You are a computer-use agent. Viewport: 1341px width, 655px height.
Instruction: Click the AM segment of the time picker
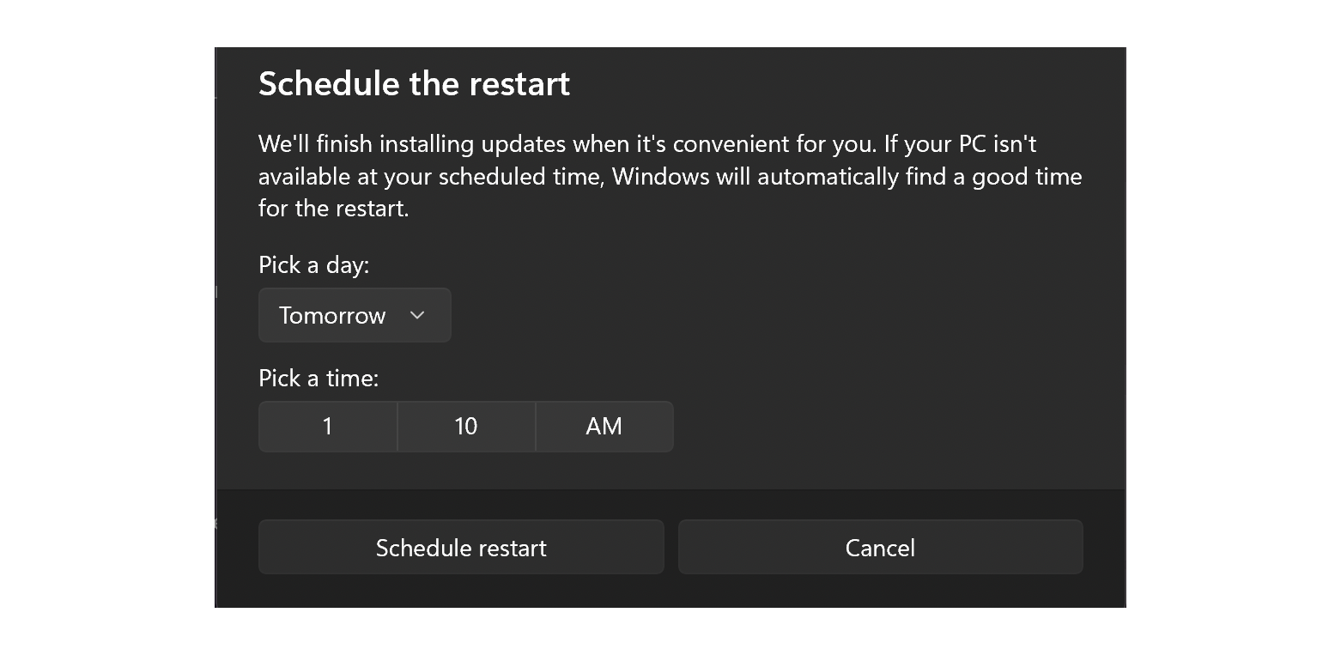click(x=604, y=426)
